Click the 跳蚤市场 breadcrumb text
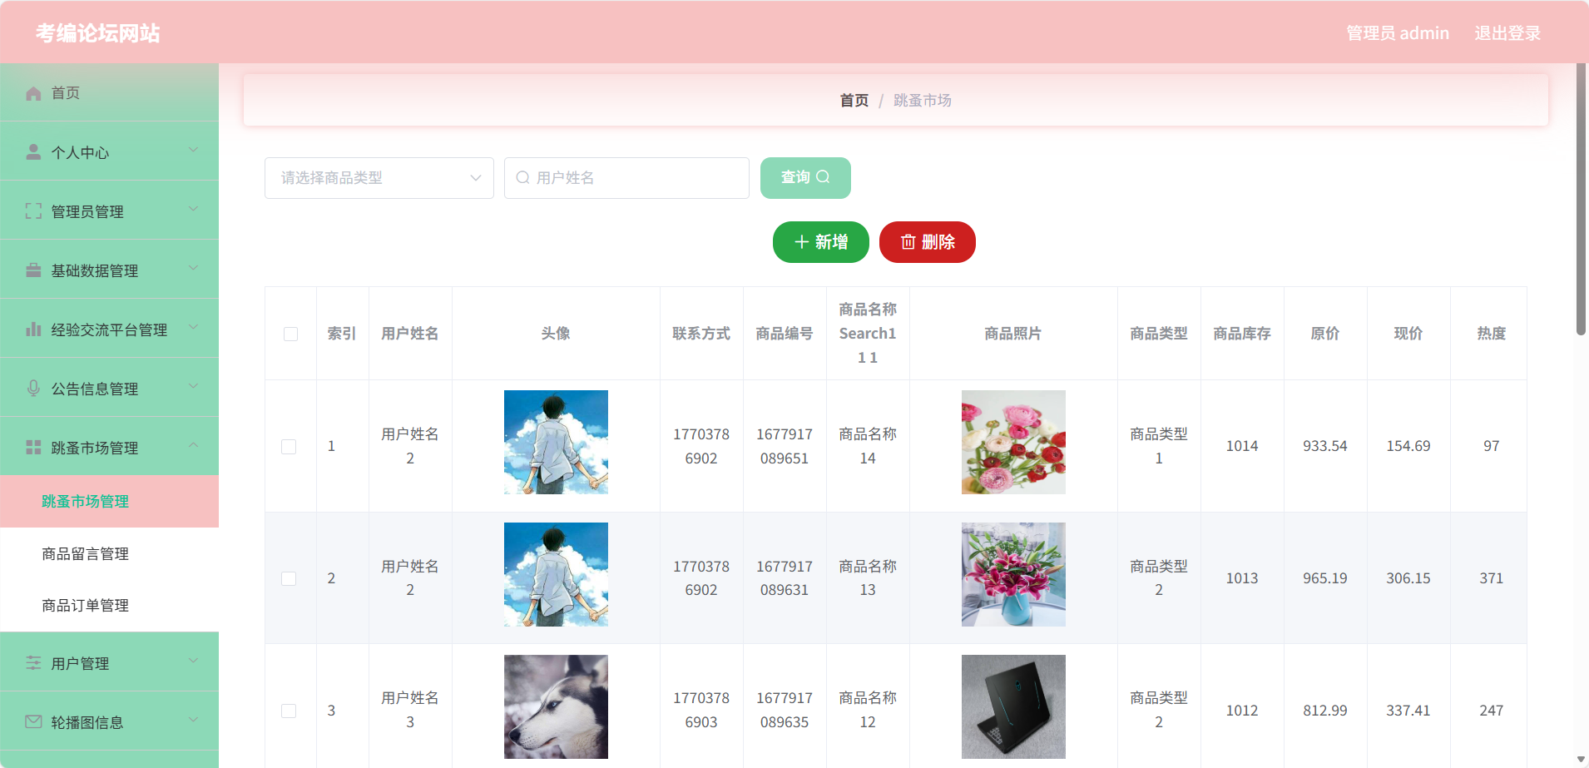The image size is (1589, 768). click(923, 101)
